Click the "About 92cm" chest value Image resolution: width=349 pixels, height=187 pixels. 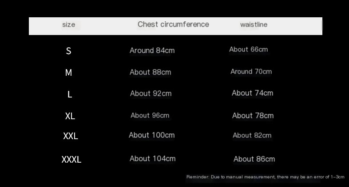click(x=151, y=93)
